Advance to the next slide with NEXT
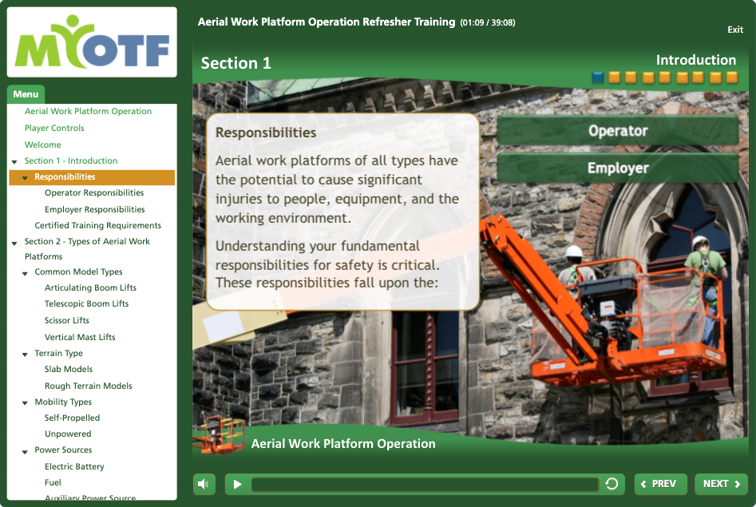The height and width of the screenshot is (507, 756). (x=721, y=484)
